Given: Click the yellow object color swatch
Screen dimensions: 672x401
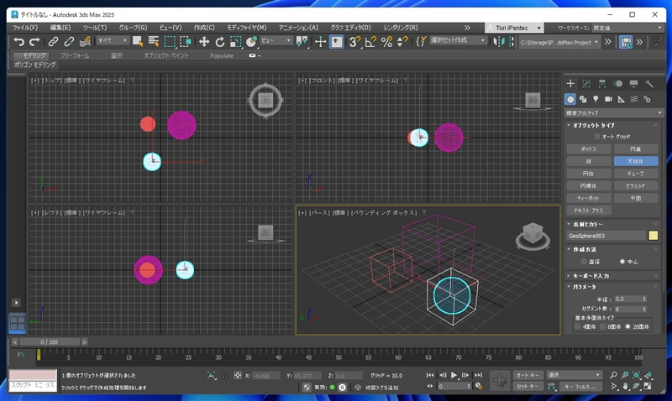Looking at the screenshot, I should click(654, 236).
